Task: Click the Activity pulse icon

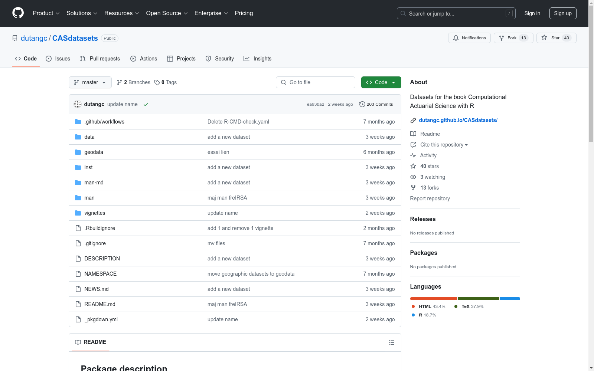Action: [413, 155]
